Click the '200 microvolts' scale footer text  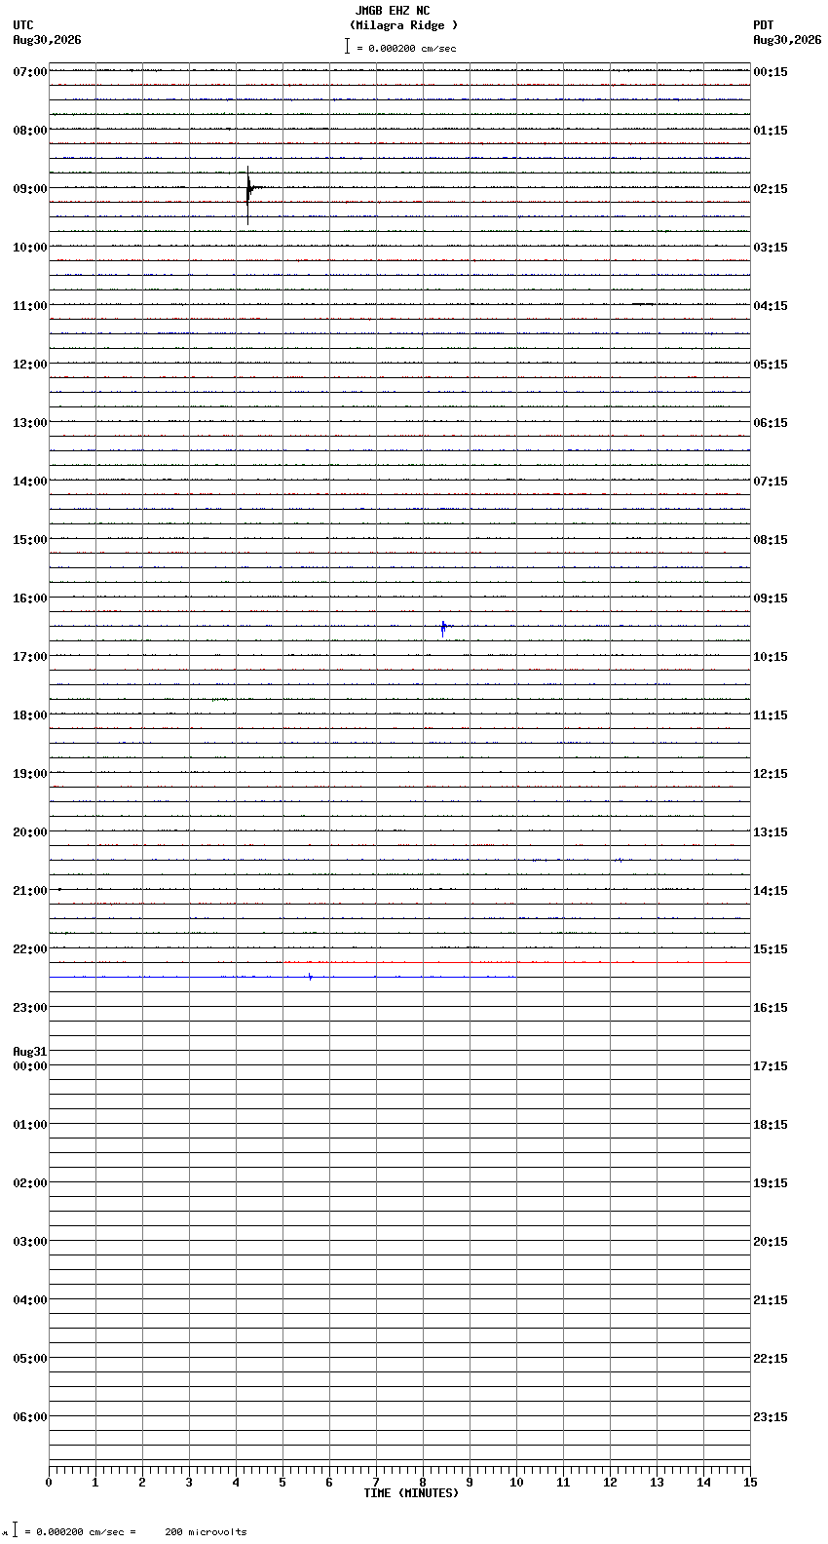pos(206,1532)
